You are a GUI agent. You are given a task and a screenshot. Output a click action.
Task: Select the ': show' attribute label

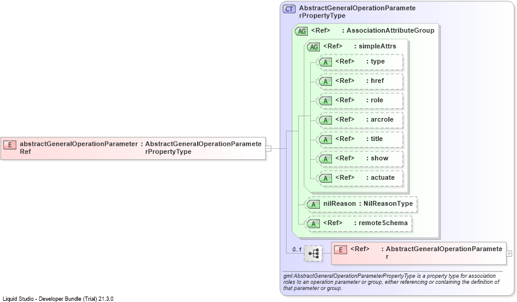[377, 158]
